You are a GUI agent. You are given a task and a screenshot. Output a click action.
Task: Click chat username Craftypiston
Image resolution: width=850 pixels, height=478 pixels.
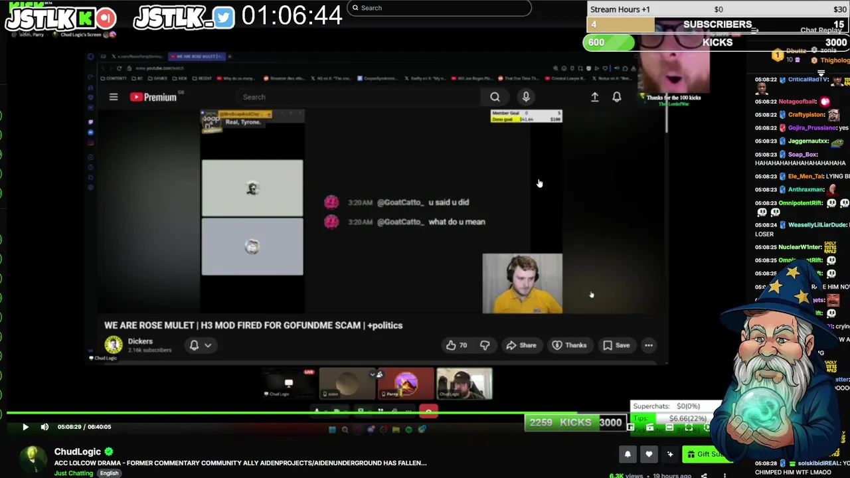tap(806, 115)
